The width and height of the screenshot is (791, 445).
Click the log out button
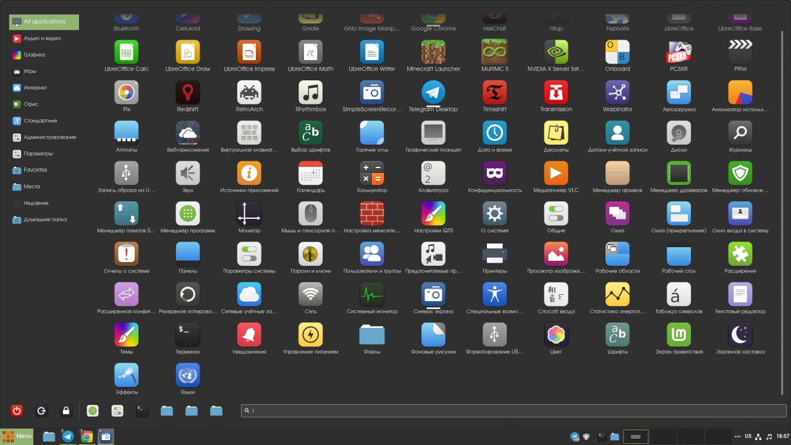pos(41,410)
